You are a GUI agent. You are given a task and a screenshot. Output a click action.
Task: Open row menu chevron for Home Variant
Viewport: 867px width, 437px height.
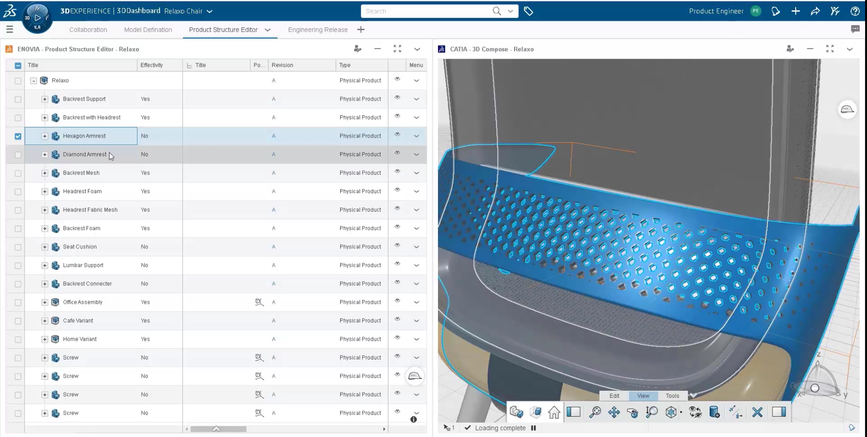416,339
